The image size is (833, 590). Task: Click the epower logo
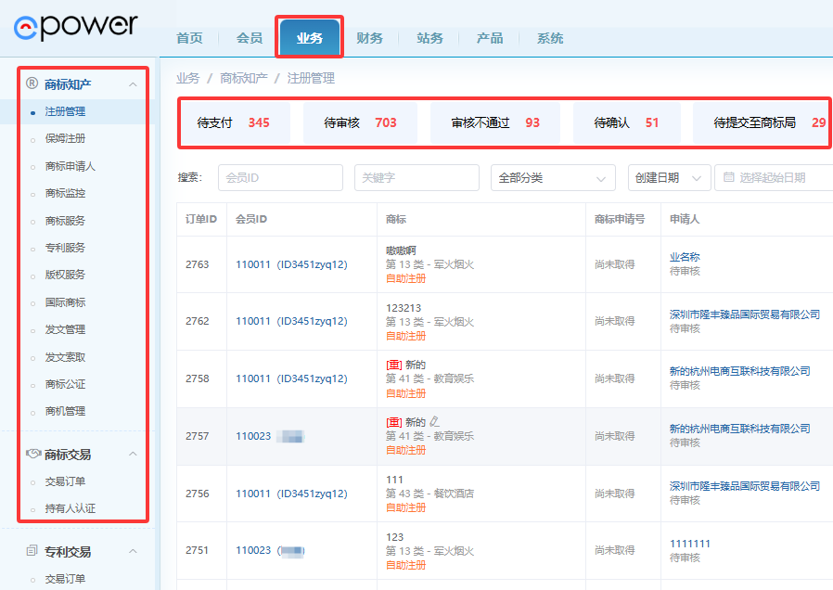pos(76,27)
